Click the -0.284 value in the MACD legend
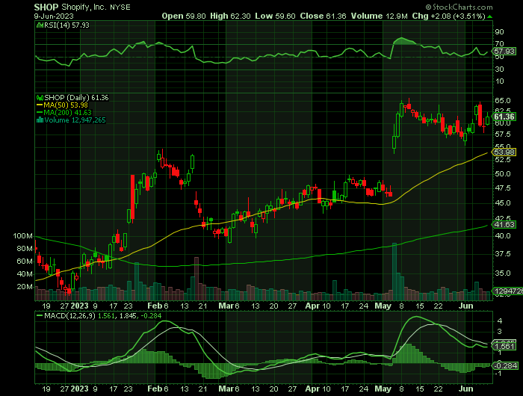This screenshot has width=523, height=396. click(151, 315)
